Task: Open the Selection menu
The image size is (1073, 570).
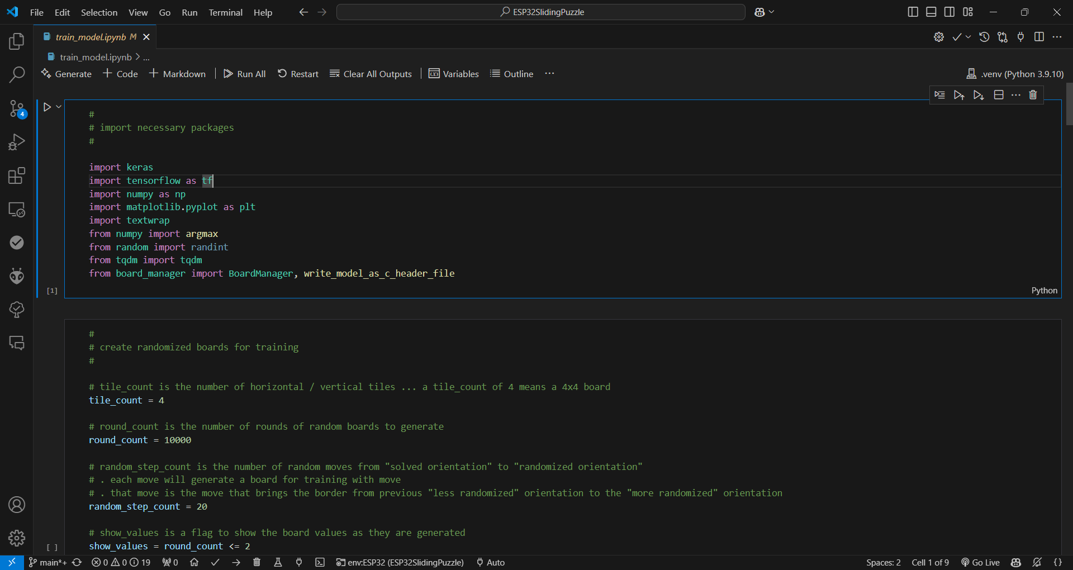Action: coord(99,12)
